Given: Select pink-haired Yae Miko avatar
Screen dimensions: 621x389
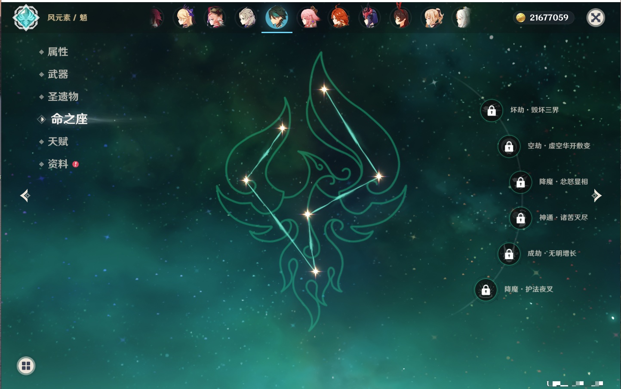Looking at the screenshot, I should coord(308,18).
